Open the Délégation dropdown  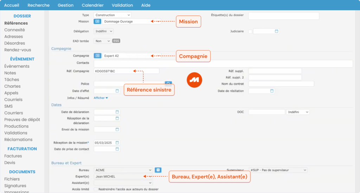(x=104, y=31)
